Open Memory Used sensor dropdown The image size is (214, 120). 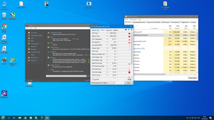(x=107, y=48)
